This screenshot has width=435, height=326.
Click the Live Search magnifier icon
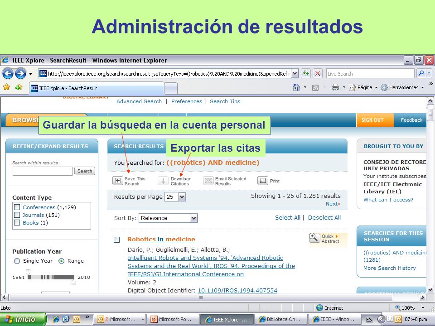click(421, 73)
